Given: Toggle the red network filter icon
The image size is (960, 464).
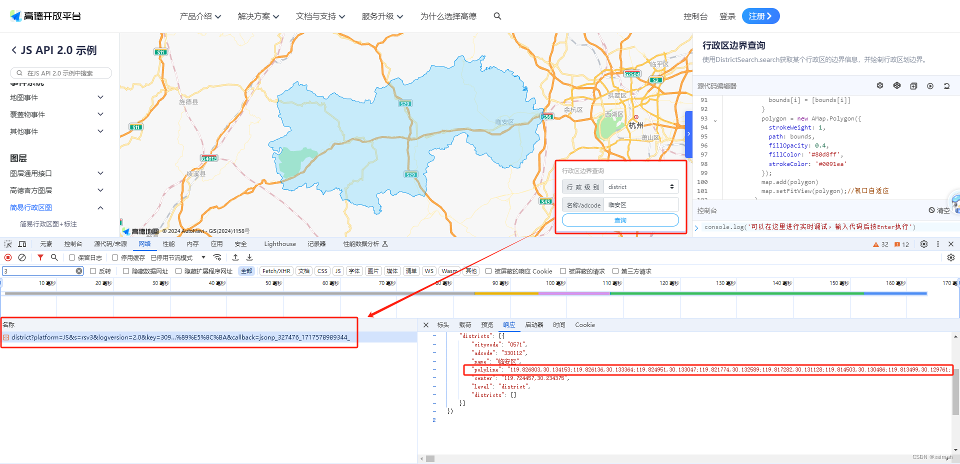Looking at the screenshot, I should tap(40, 257).
